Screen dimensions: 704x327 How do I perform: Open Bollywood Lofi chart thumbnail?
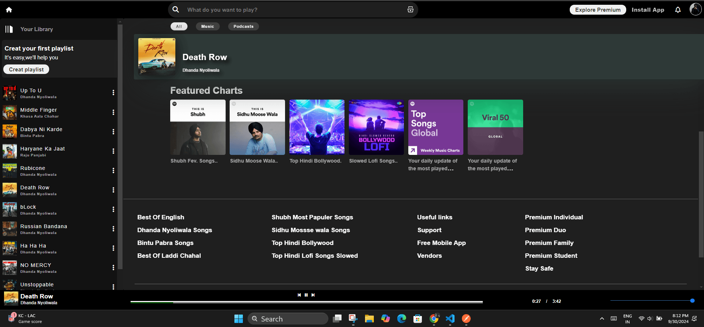(x=376, y=127)
